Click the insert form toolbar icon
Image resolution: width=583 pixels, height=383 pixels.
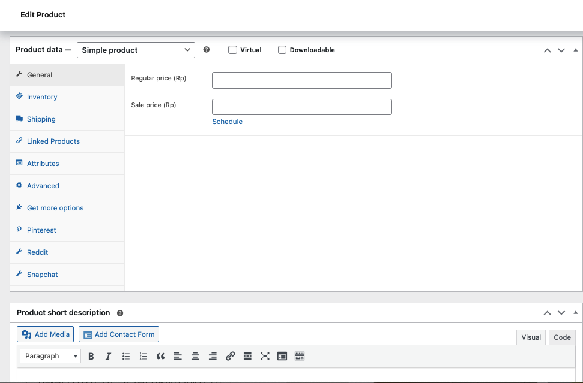[x=282, y=356]
